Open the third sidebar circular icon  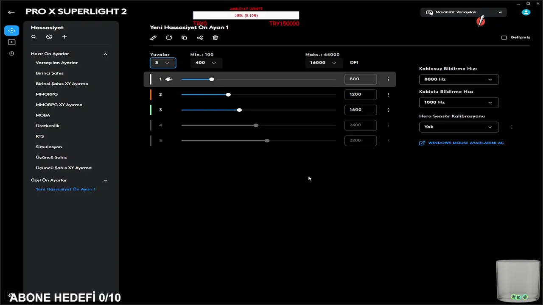pyautogui.click(x=11, y=53)
